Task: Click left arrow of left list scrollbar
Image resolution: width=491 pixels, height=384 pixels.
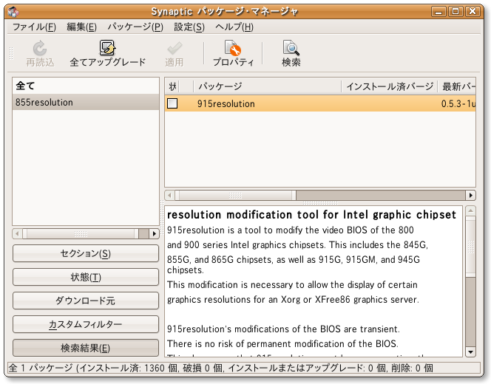Action: click(x=17, y=233)
